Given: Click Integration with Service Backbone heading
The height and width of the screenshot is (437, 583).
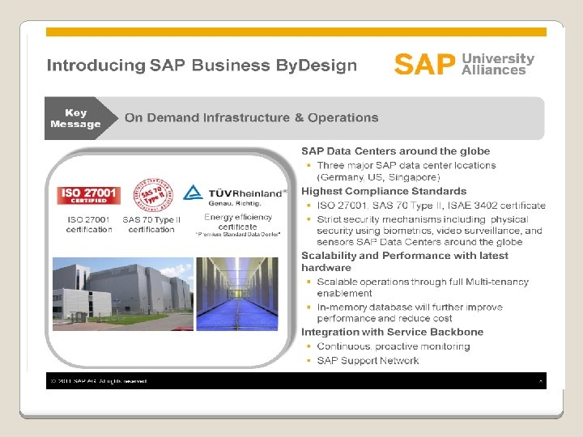Looking at the screenshot, I should point(393,332).
